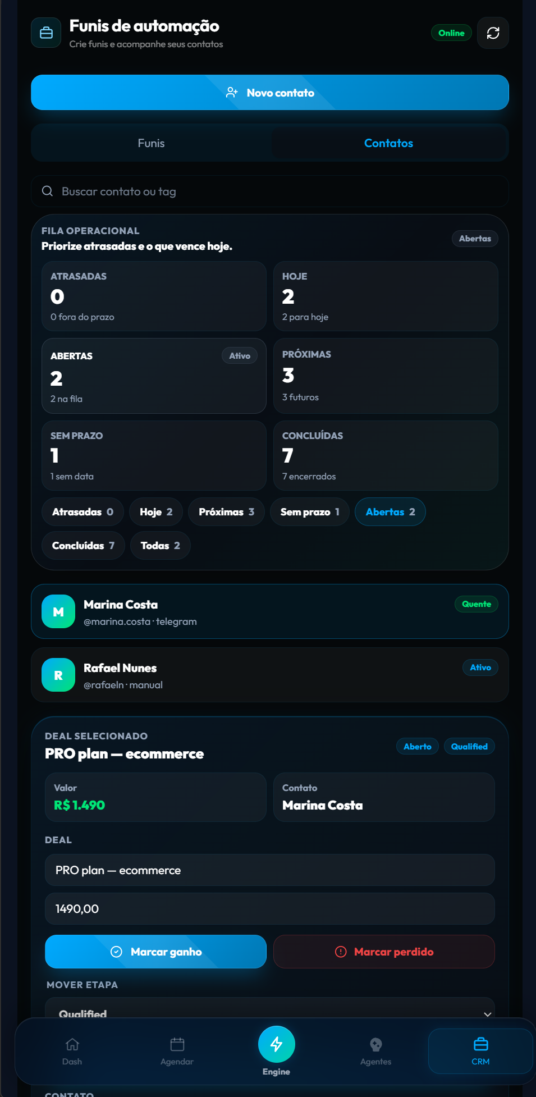Open Dash home icon in bottom bar

[72, 1044]
